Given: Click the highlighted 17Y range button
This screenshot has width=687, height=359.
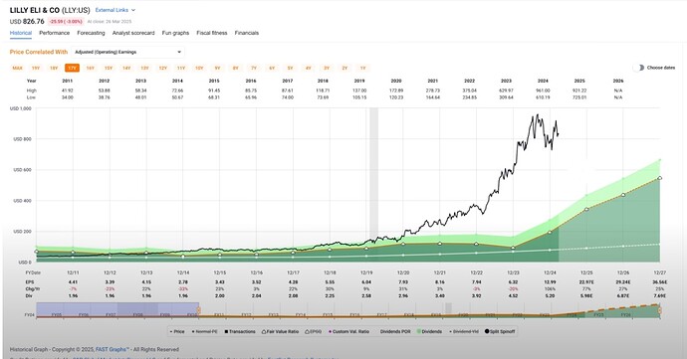Looking at the screenshot, I should (x=72, y=68).
